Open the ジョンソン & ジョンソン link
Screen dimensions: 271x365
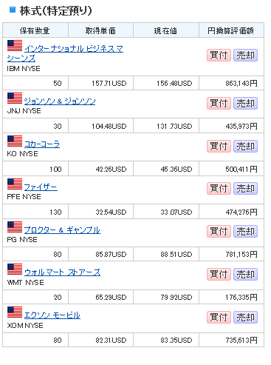tap(60, 101)
